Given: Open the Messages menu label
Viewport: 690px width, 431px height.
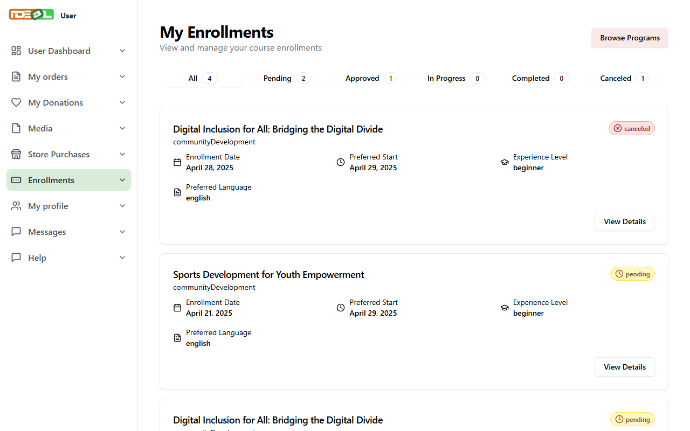Looking at the screenshot, I should [47, 232].
